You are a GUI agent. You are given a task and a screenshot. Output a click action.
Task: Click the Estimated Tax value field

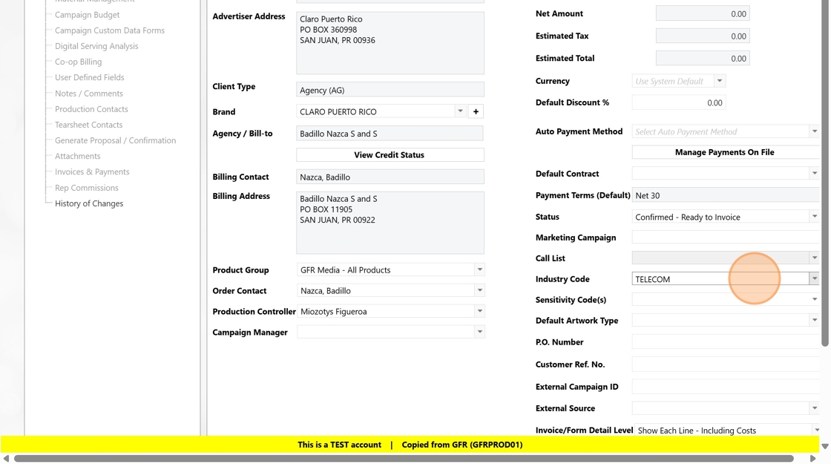(703, 36)
